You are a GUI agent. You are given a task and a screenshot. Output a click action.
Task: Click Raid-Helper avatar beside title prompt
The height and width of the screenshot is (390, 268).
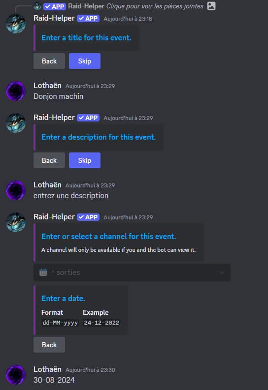[x=16, y=24]
